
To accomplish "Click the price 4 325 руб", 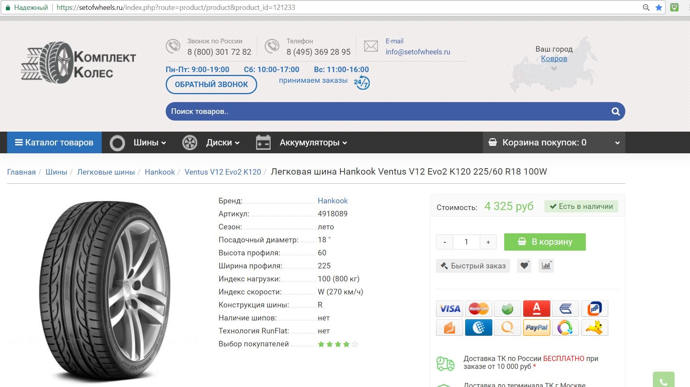I will pyautogui.click(x=509, y=207).
